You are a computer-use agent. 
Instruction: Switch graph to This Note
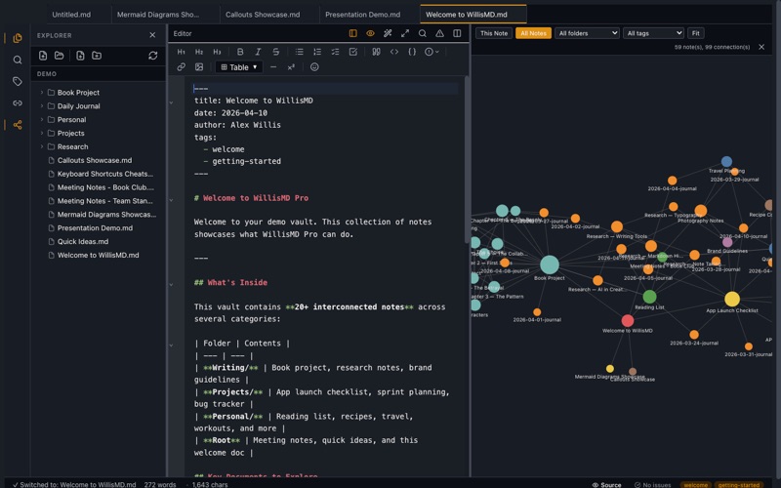coord(494,33)
